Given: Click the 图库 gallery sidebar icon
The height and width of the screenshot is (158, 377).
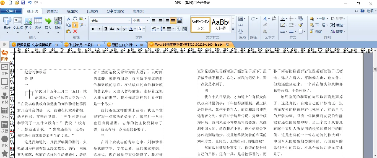Looking at the screenshot, I should click(x=4, y=55).
